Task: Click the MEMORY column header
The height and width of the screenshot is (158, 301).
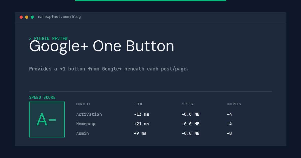Action: tap(188, 104)
